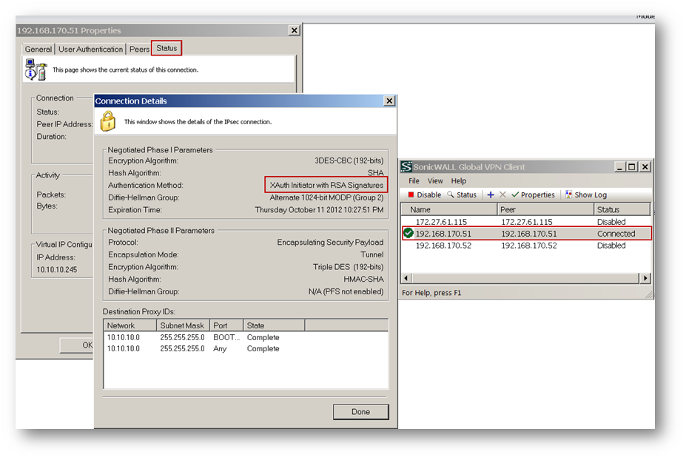
Task: Click the Done button
Action: click(360, 412)
